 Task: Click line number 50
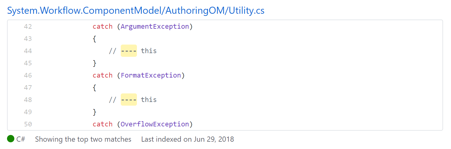coord(28,124)
